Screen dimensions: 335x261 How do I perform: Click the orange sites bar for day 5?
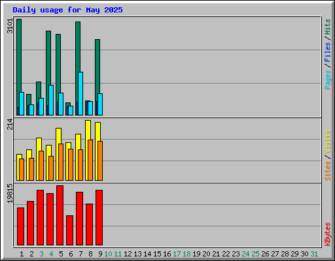point(61,162)
